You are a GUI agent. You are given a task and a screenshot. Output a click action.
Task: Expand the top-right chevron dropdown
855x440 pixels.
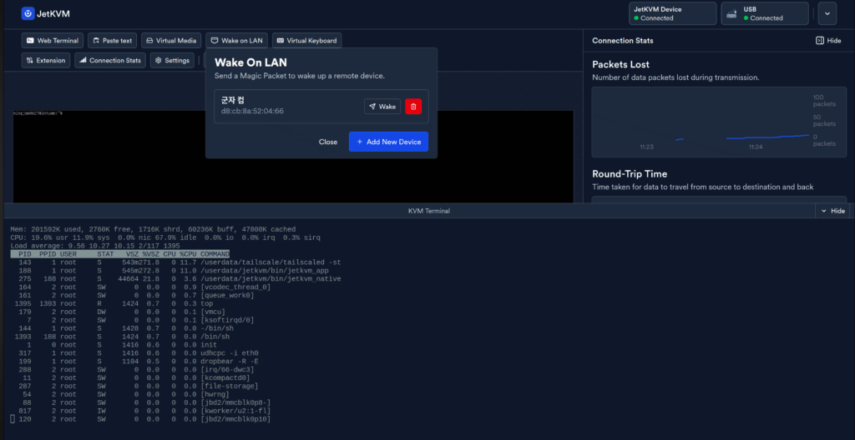pyautogui.click(x=827, y=13)
